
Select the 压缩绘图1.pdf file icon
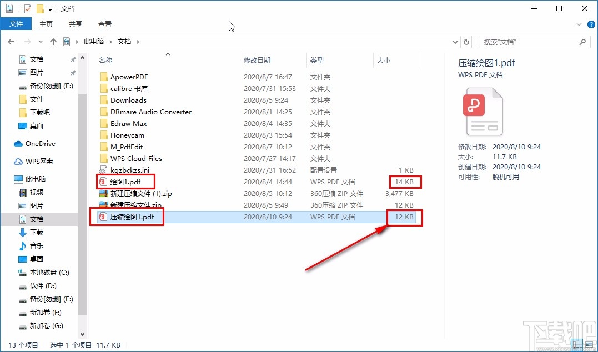pyautogui.click(x=104, y=217)
